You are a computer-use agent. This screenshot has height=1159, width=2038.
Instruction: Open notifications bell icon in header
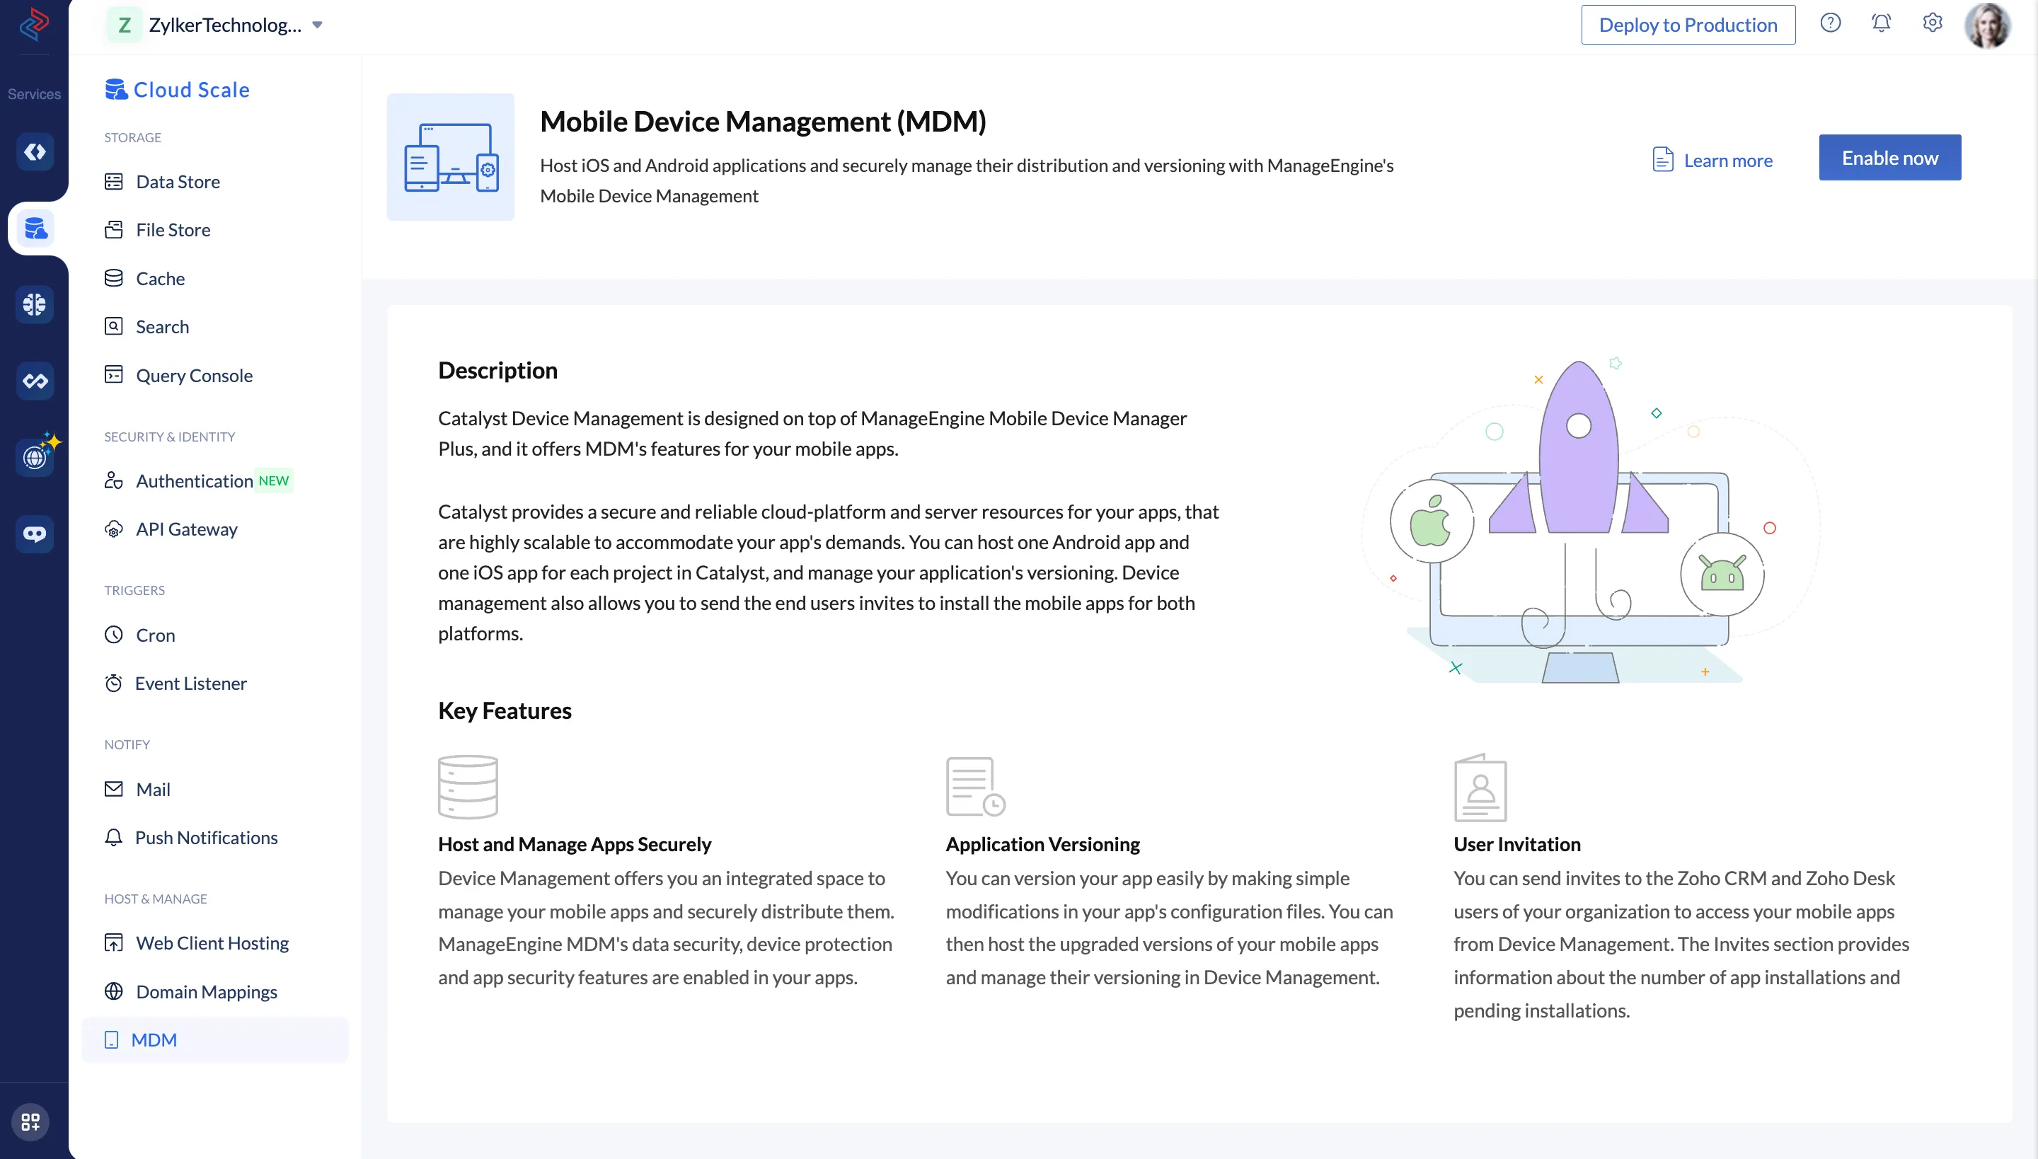tap(1881, 23)
